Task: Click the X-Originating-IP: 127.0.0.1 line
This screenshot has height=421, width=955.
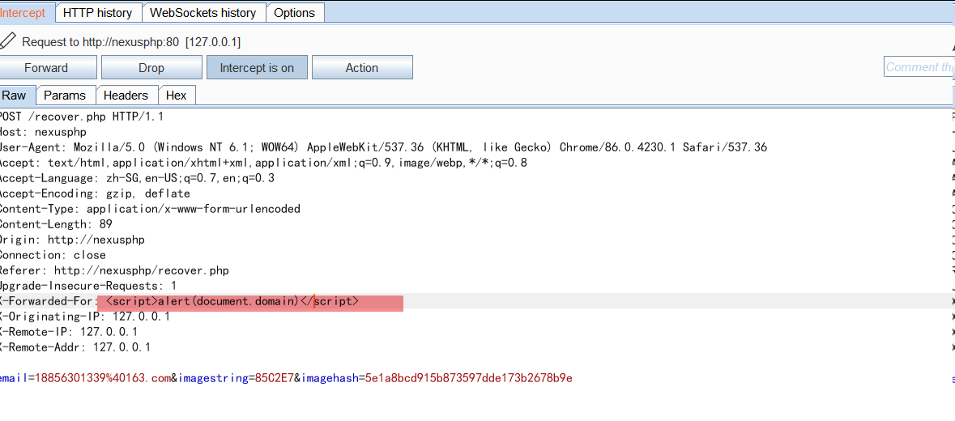Action: click(85, 317)
